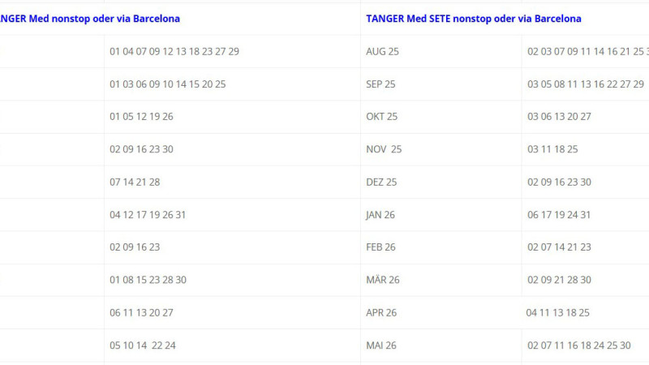The height and width of the screenshot is (365, 649).
Task: Click the NOV 25 row label
Action: (x=384, y=149)
